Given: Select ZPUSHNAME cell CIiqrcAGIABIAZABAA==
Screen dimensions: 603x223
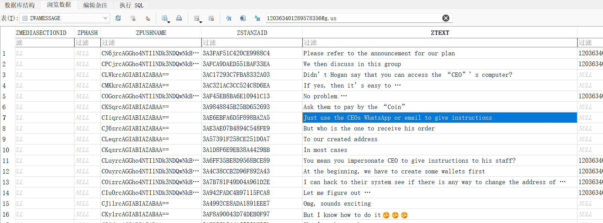Looking at the screenshot, I should coord(151,118).
